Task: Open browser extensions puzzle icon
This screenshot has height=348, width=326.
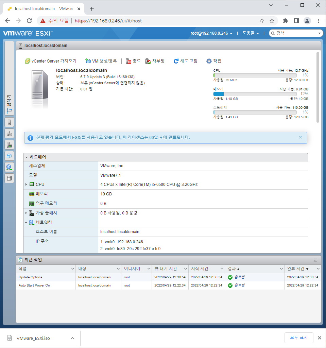Action: coord(285,21)
